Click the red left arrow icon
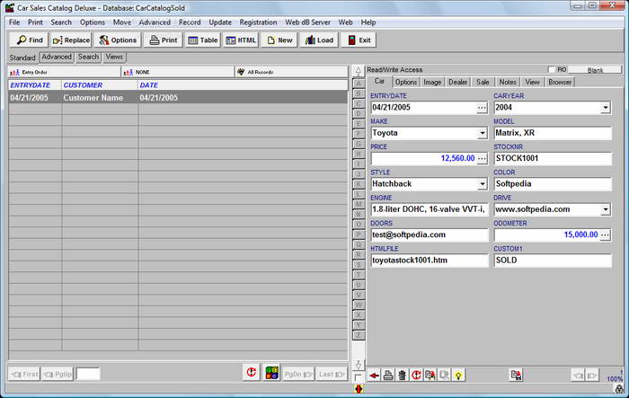 pos(375,376)
